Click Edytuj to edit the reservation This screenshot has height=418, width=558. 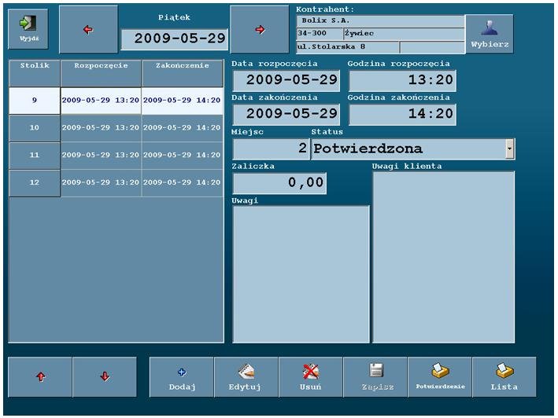[x=246, y=377]
